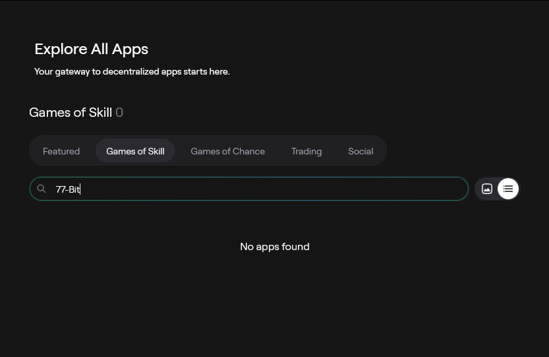Open the Featured tab
The height and width of the screenshot is (357, 549).
(x=61, y=151)
